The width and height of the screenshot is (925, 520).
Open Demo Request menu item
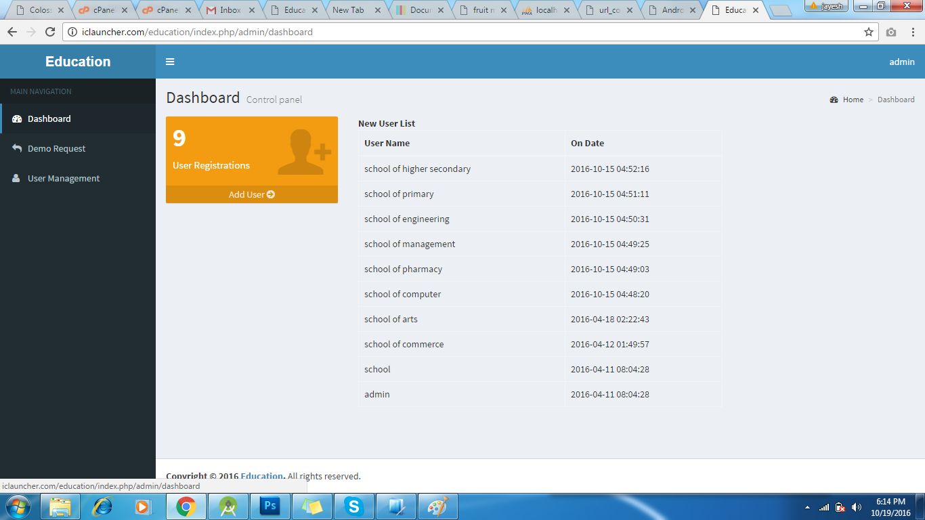[78, 148]
